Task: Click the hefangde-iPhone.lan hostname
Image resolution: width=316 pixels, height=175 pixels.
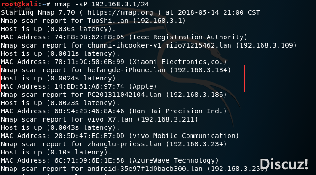Action: click(x=126, y=70)
